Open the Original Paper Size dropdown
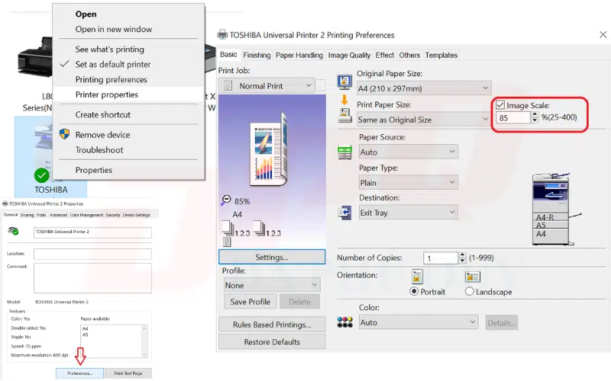This screenshot has width=611, height=381. [x=424, y=88]
